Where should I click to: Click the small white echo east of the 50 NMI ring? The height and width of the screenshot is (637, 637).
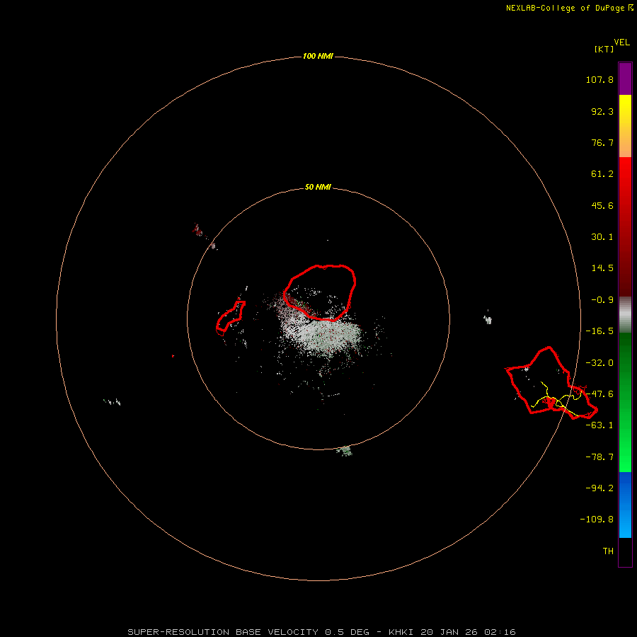point(488,319)
